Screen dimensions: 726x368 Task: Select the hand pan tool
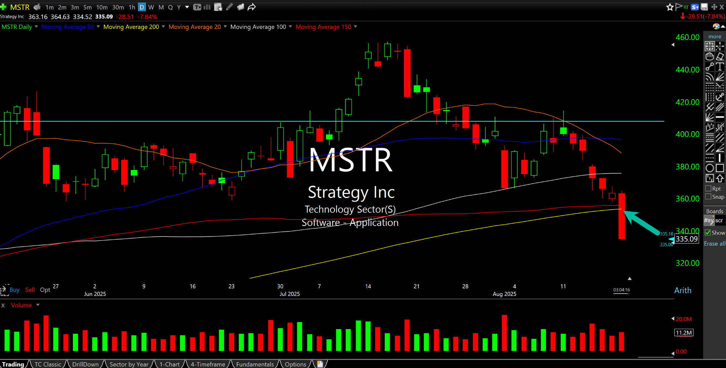coord(710,56)
